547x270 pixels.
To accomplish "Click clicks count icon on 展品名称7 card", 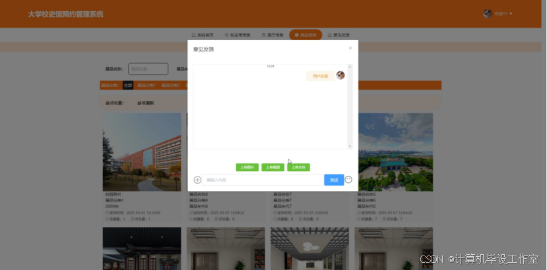I will click(300, 219).
